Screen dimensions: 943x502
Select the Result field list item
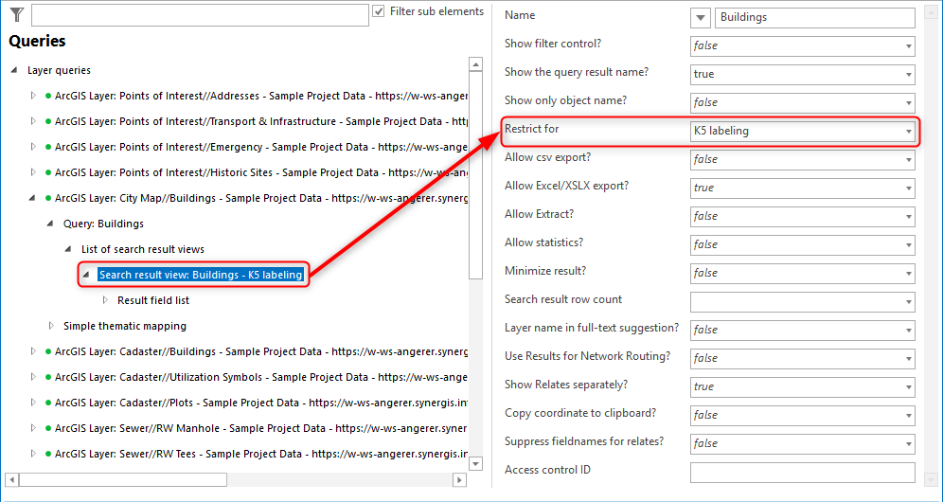coord(153,299)
